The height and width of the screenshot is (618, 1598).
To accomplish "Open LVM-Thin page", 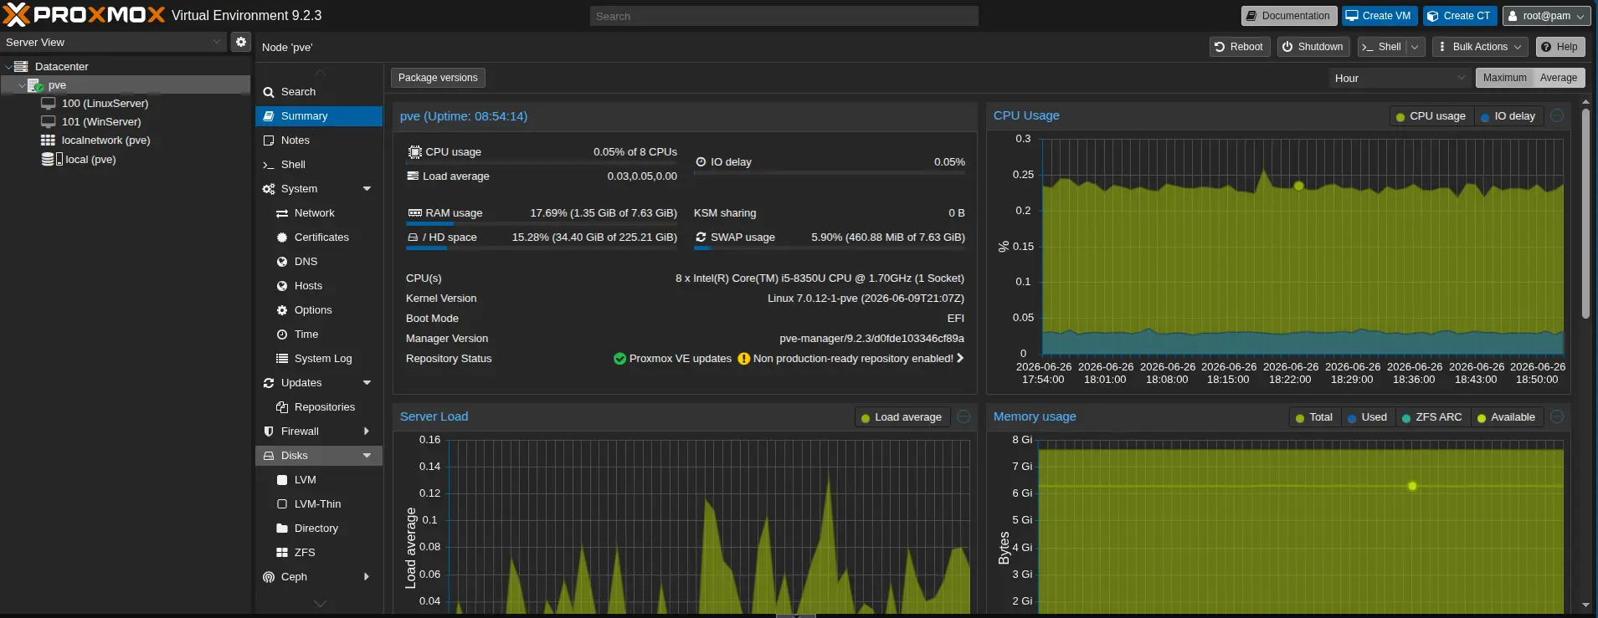I will (x=319, y=504).
